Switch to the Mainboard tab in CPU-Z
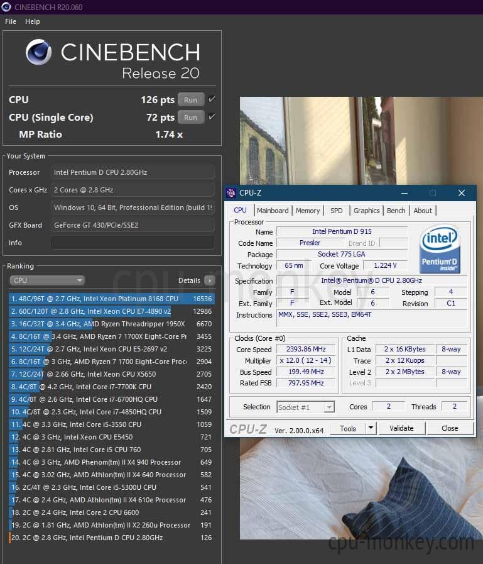 coord(273,211)
